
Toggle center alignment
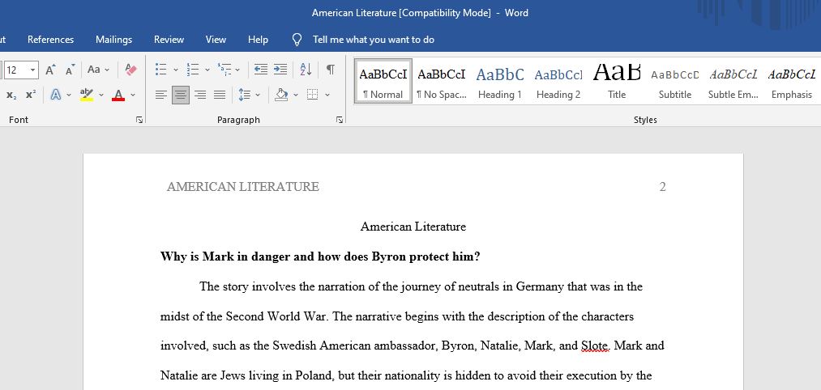[x=181, y=95]
